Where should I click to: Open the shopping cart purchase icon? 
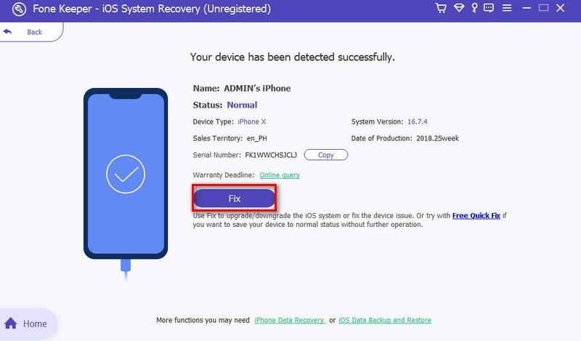click(440, 9)
